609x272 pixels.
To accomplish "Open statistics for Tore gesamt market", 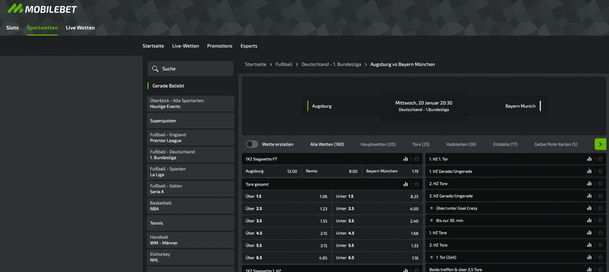I will click(405, 184).
